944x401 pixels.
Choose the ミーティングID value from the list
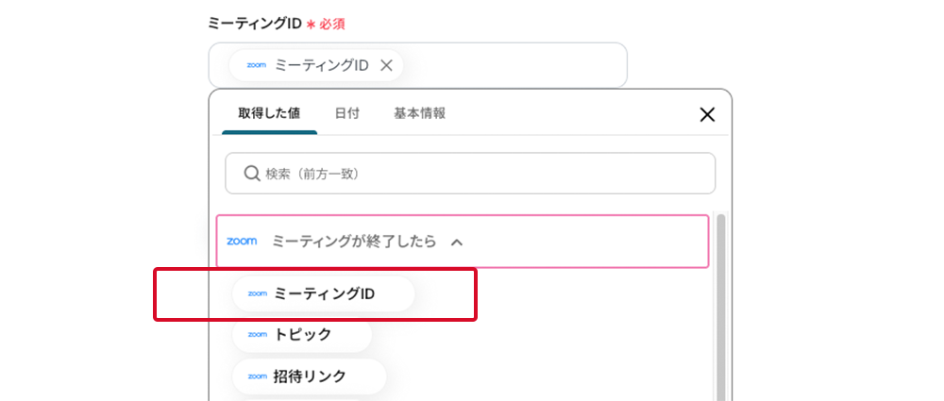[324, 294]
